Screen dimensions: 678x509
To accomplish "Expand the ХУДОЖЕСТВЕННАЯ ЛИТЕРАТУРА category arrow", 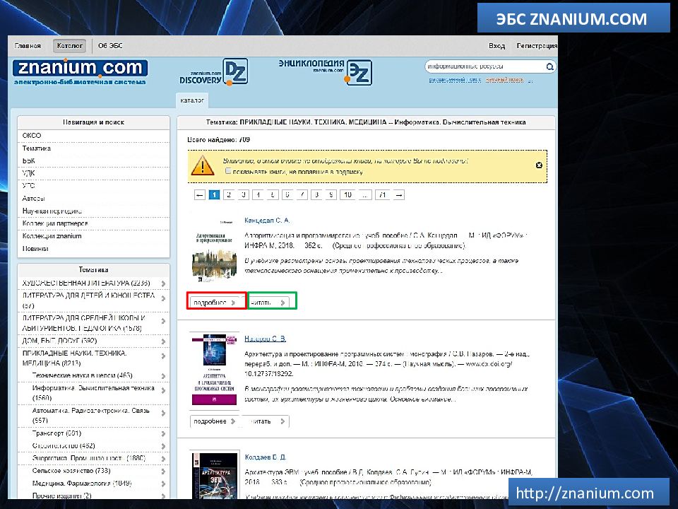I will (163, 283).
